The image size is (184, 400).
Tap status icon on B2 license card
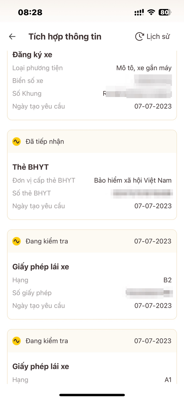(17, 241)
